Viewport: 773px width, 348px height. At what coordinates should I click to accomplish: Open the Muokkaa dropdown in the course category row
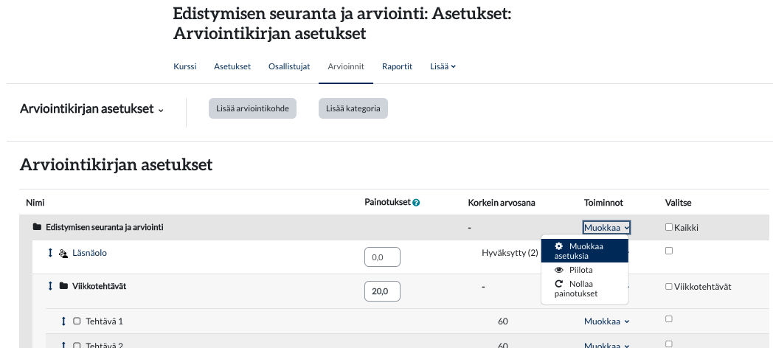(607, 228)
